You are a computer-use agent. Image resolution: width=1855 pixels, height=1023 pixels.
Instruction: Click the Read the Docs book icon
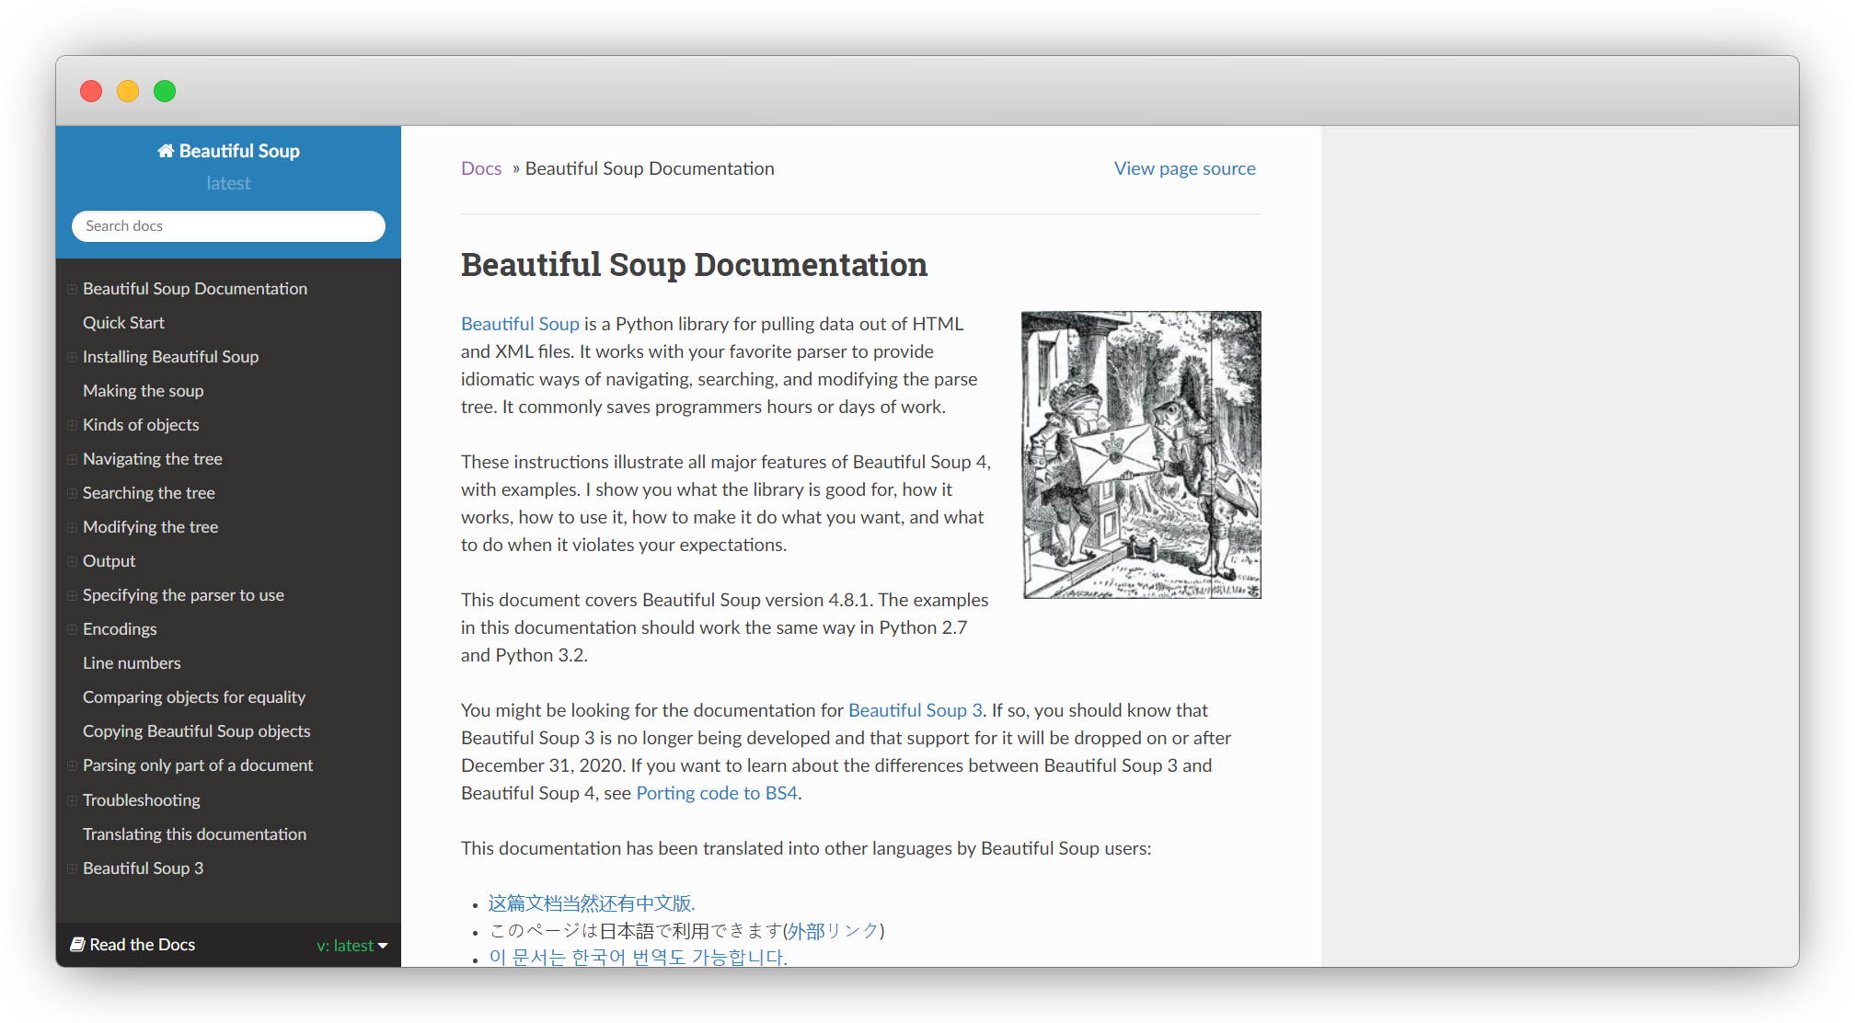pyautogui.click(x=78, y=945)
